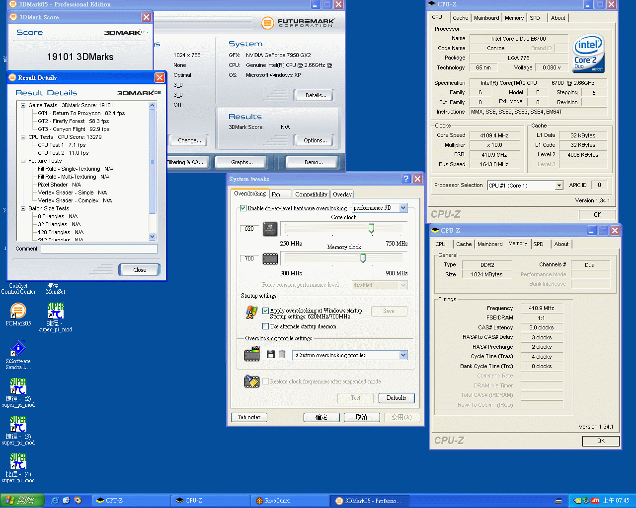
Task: Click the restore clock frequencies icon
Action: pyautogui.click(x=252, y=381)
